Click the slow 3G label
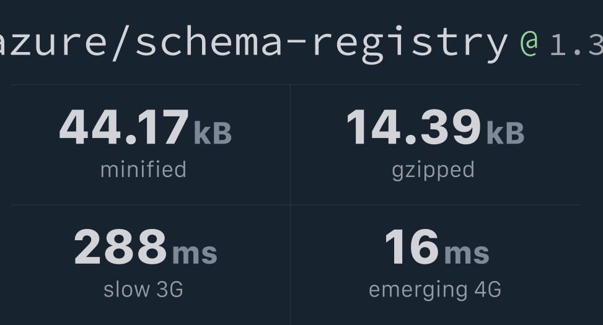This screenshot has width=603, height=325. (143, 289)
